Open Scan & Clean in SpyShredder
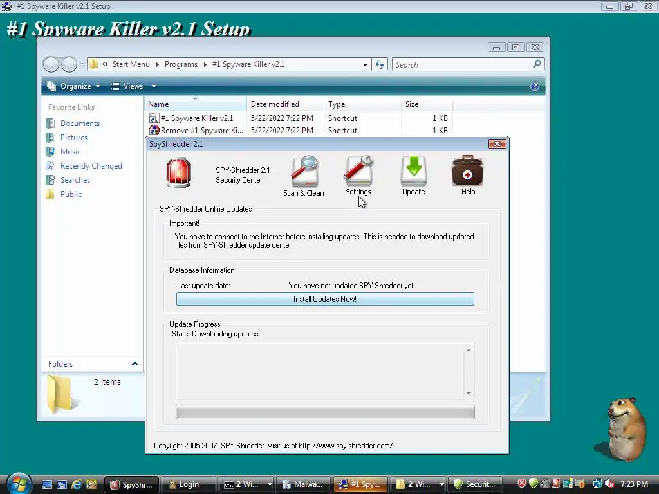The image size is (659, 494). pos(304,176)
